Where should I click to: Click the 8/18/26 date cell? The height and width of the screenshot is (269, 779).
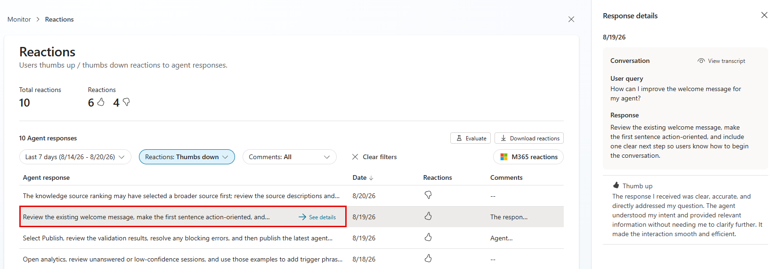click(364, 259)
